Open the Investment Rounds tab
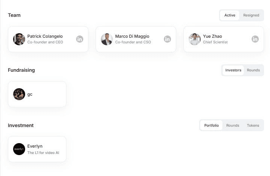Viewport: 270px width, 176px height. 232,125
